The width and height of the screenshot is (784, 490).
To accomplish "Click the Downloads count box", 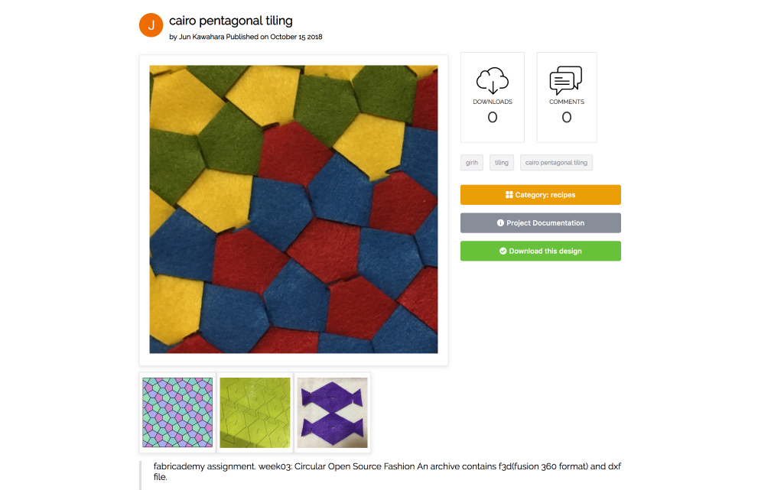I will point(493,97).
